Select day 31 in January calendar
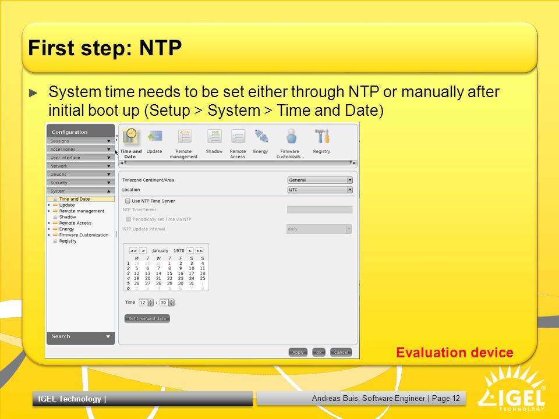The width and height of the screenshot is (559, 419). [192, 283]
